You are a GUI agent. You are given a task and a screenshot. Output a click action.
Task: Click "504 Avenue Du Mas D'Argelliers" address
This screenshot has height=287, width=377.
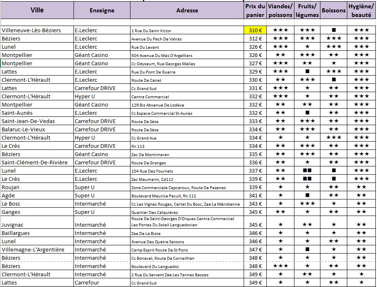[x=162, y=55]
